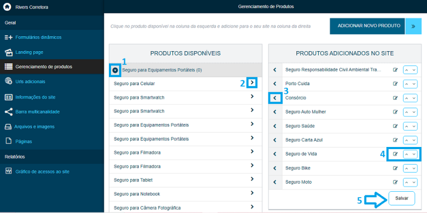
Task: Open Gráfico de acessos ao site report
Action: click(x=42, y=171)
